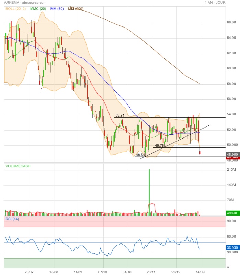
Task: Click the 1 AN - JOUR period label
Action: coord(215,3)
